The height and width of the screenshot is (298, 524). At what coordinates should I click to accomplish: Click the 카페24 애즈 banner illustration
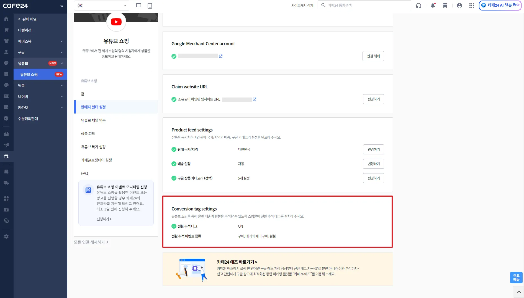[x=192, y=270]
